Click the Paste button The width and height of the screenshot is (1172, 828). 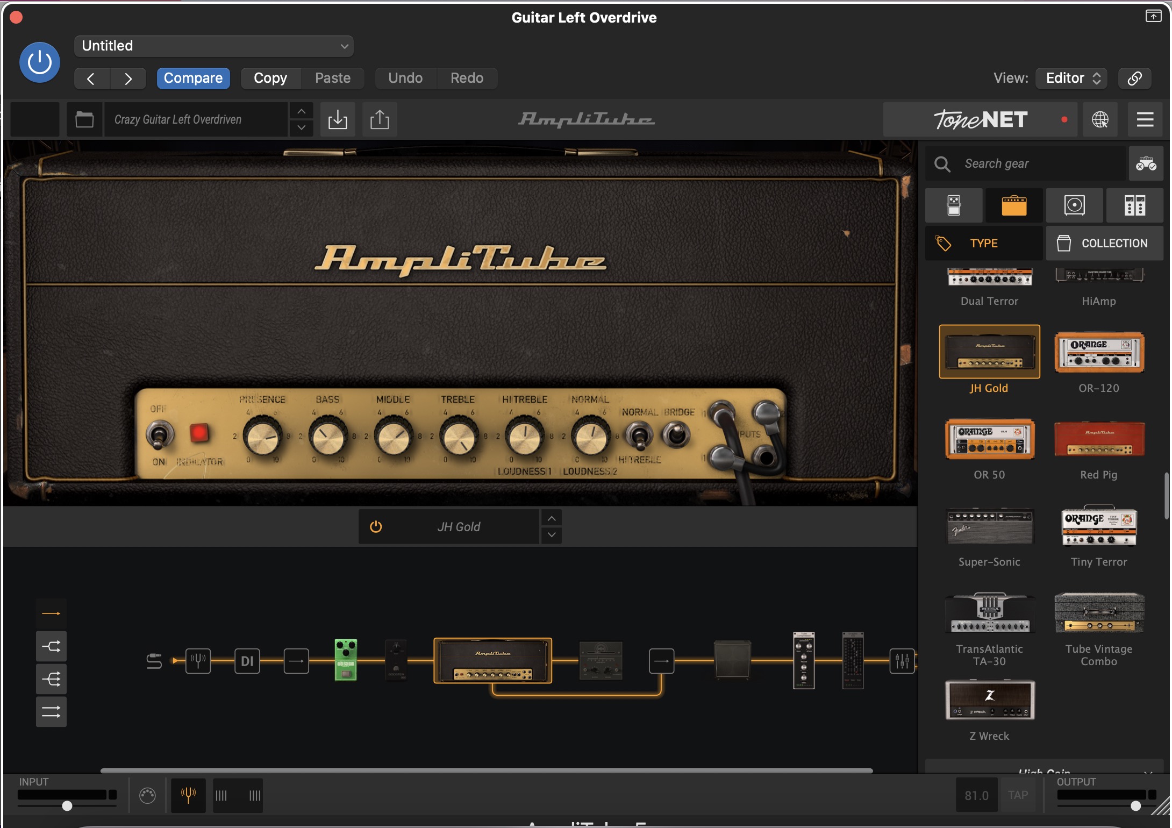333,78
